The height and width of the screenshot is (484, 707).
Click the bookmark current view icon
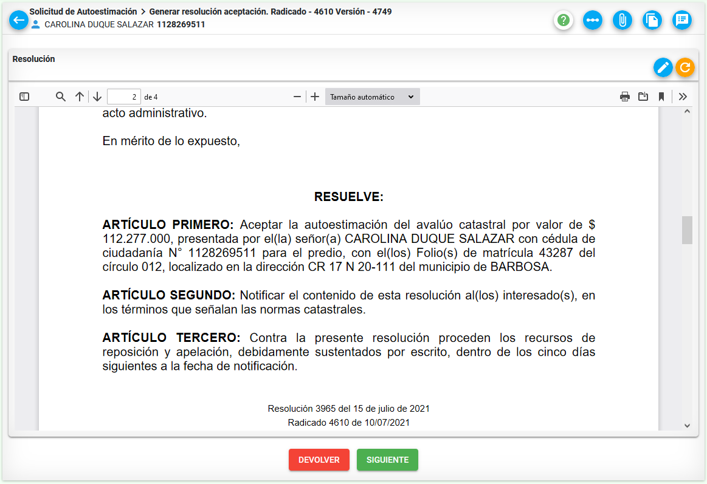click(x=661, y=97)
